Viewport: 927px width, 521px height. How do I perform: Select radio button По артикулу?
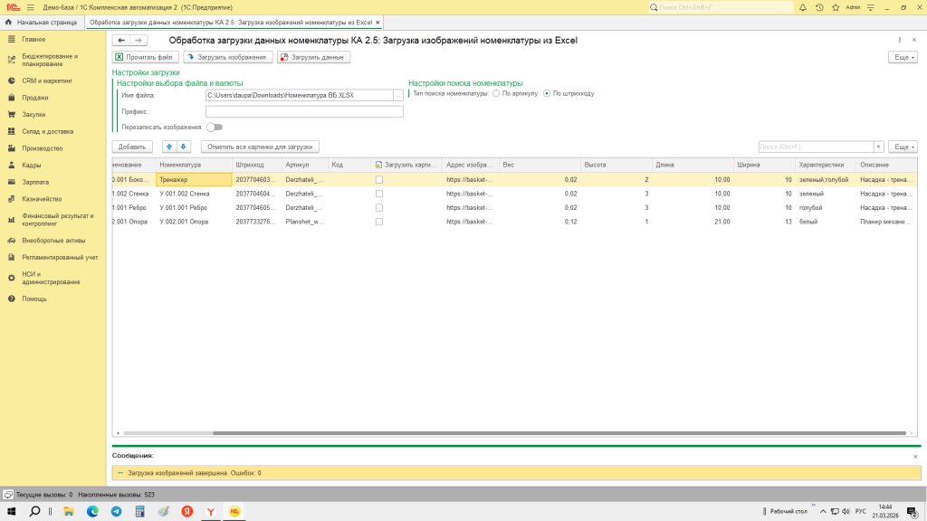pyautogui.click(x=496, y=93)
